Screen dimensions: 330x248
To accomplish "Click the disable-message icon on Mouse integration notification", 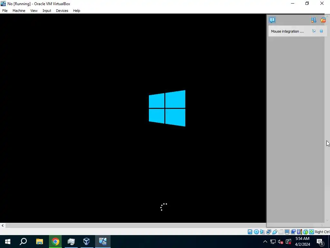I will (x=314, y=31).
